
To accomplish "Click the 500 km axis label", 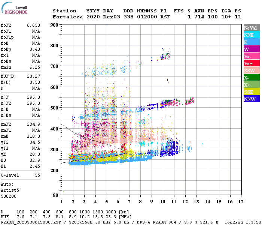I will (x=54, y=108).
